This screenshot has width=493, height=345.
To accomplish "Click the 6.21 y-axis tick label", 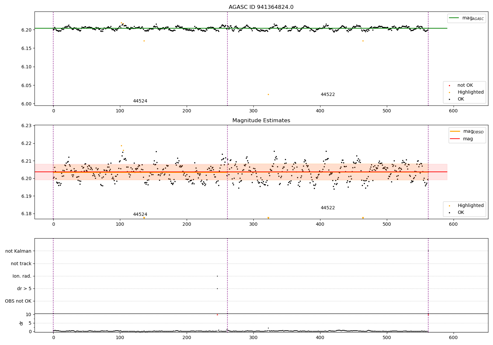I will click(x=26, y=161).
